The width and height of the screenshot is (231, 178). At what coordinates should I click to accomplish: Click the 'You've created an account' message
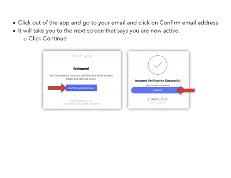pyautogui.click(x=81, y=77)
